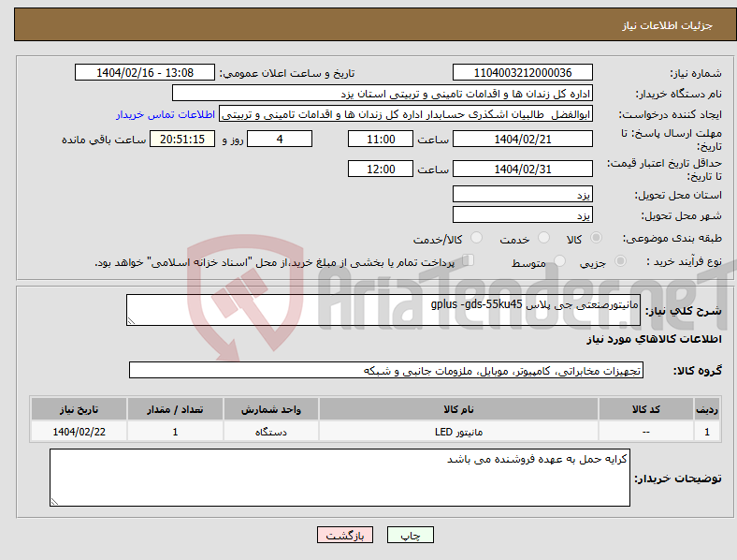Viewport: 737px width, 560px height.
Task: Select the جزیی purchase type radio
Action: (x=620, y=260)
